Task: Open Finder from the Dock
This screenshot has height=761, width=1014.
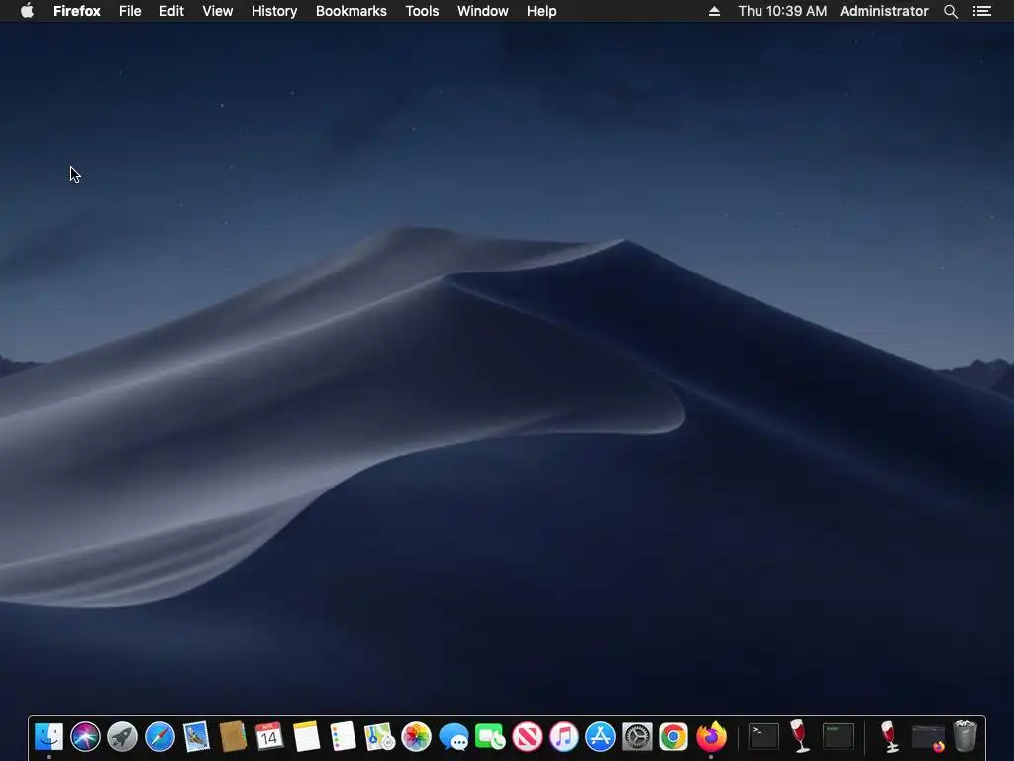Action: coord(49,736)
